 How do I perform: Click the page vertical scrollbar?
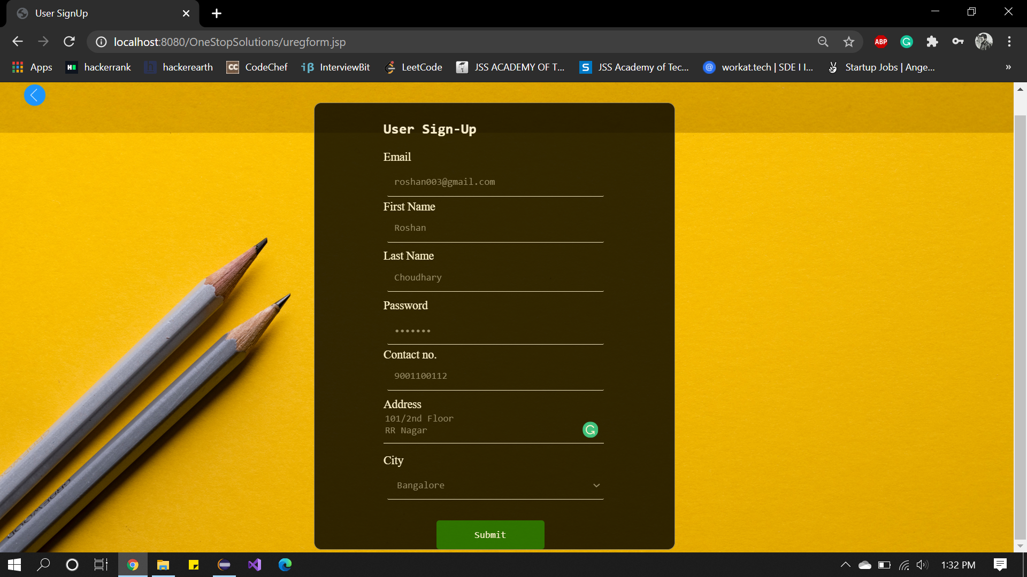(1020, 321)
